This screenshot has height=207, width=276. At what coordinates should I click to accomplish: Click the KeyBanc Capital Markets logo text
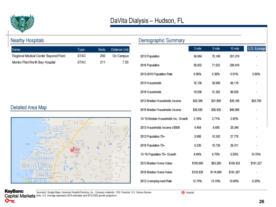pyautogui.click(x=19, y=194)
